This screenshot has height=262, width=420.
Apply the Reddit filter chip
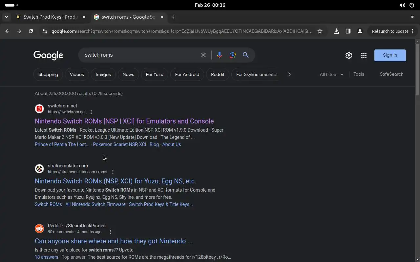[218, 74]
